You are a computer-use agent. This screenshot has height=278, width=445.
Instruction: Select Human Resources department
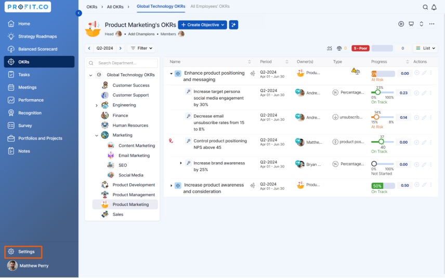click(x=130, y=126)
